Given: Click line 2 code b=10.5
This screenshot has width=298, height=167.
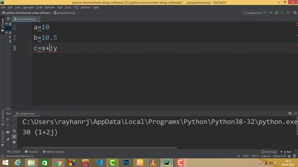Looking at the screenshot, I should (x=46, y=38).
